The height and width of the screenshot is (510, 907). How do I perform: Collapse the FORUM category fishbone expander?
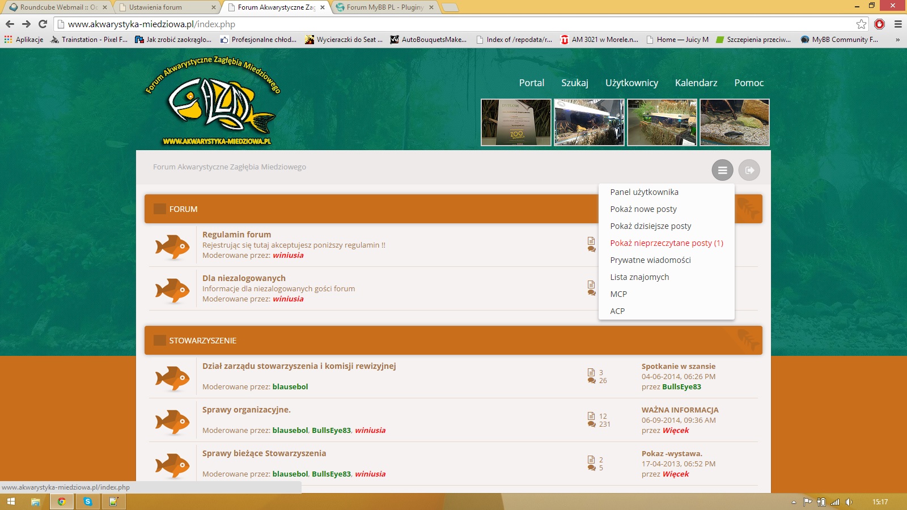[747, 209]
